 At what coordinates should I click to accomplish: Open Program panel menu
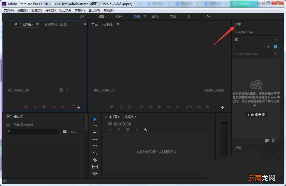[x=118, y=24]
